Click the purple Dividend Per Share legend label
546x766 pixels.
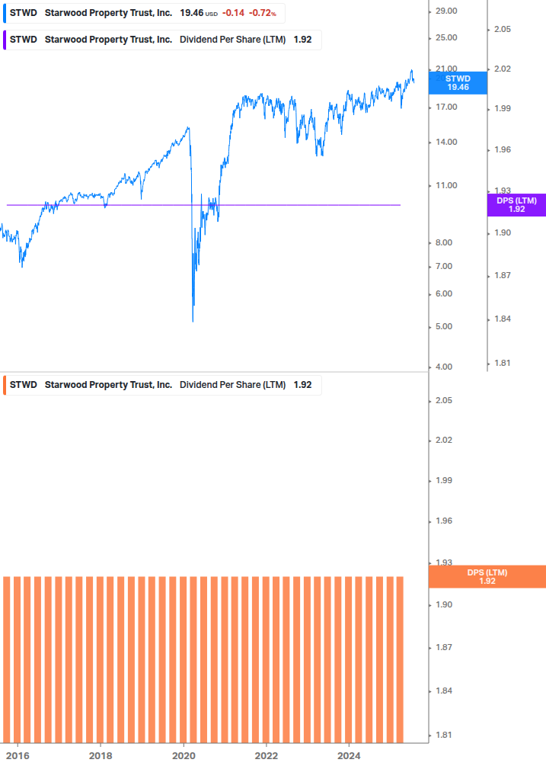(162, 40)
